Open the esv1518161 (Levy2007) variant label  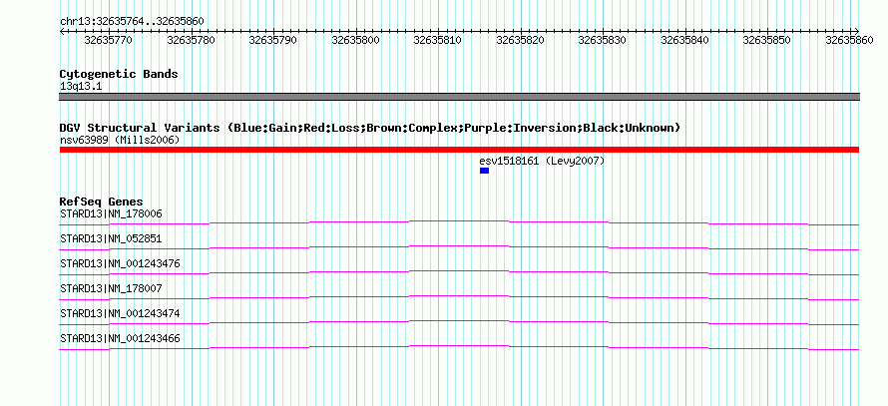[542, 162]
